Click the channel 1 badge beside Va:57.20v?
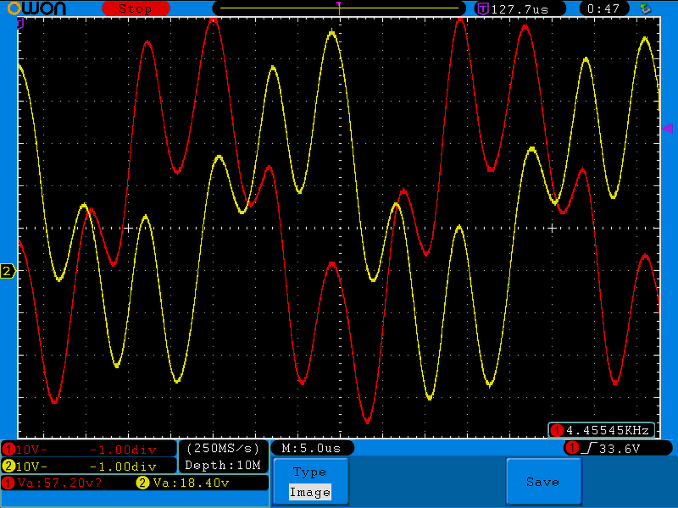Image resolution: width=678 pixels, height=508 pixels. (x=8, y=483)
